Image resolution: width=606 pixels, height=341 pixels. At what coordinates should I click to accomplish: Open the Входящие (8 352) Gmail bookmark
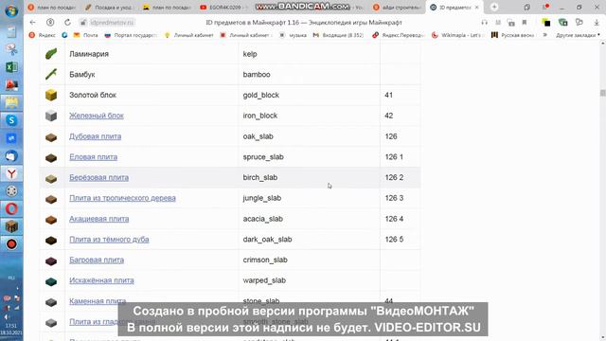click(x=338, y=35)
